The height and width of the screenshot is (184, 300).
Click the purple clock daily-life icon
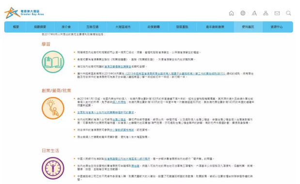pos(53,168)
